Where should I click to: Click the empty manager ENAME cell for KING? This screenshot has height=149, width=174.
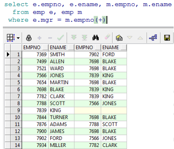pyautogui.click(x=114, y=110)
